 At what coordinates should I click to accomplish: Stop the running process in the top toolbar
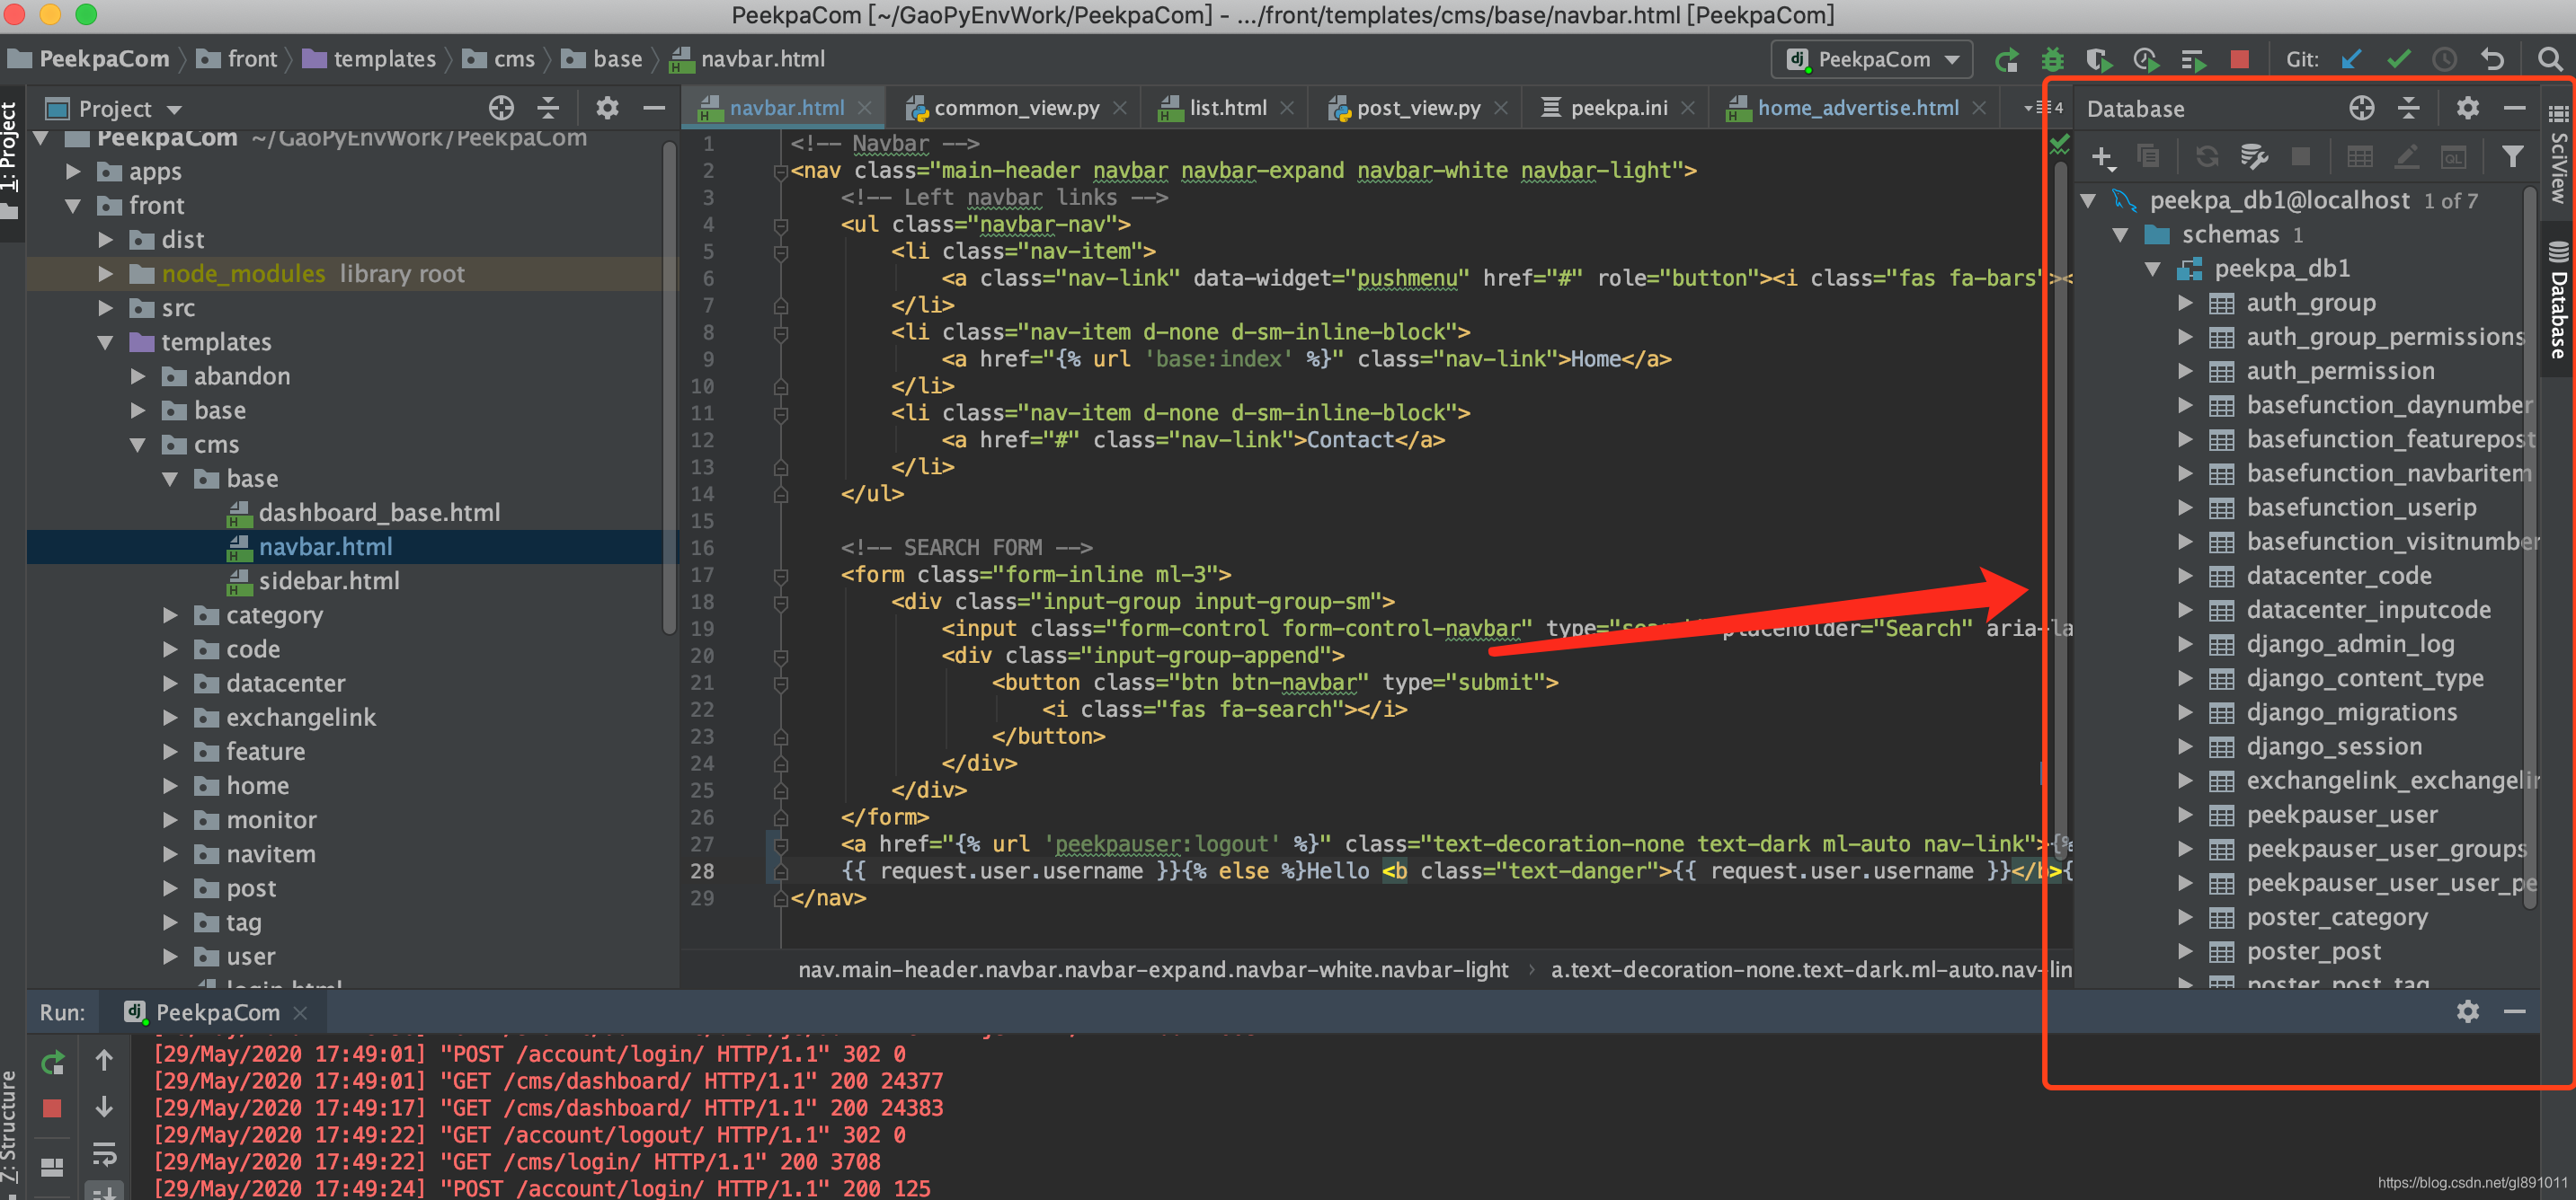[2239, 60]
